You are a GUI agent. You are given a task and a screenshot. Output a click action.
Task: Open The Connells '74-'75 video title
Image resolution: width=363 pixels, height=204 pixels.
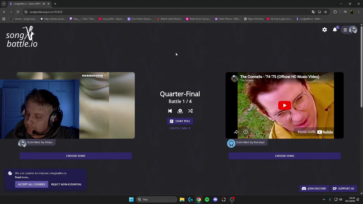point(280,77)
